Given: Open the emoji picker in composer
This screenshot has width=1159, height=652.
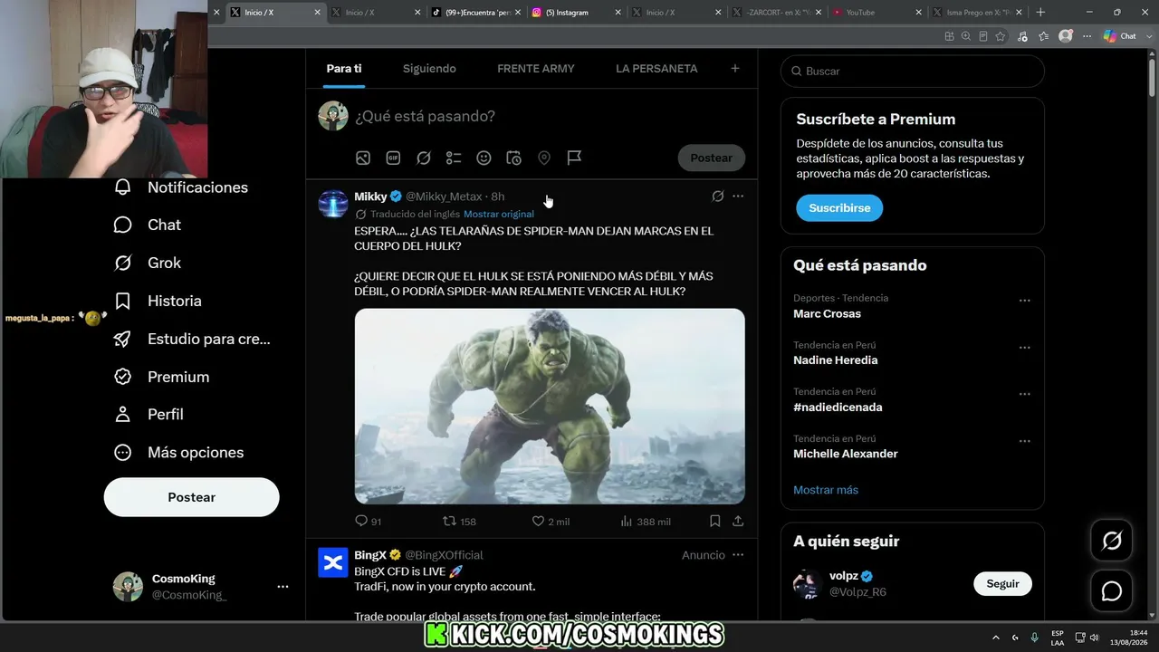Looking at the screenshot, I should click(484, 158).
